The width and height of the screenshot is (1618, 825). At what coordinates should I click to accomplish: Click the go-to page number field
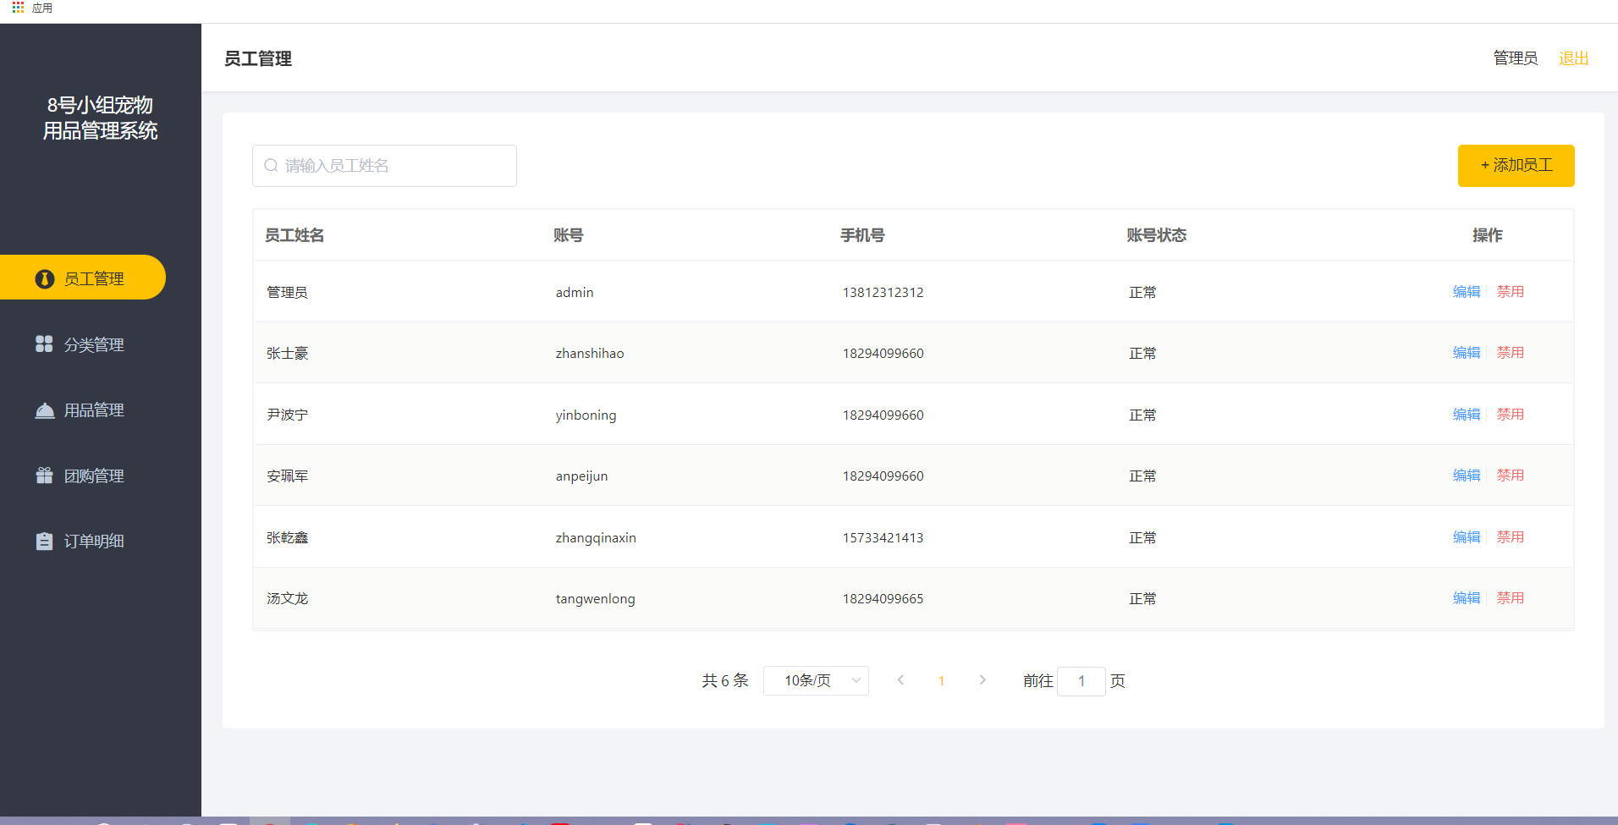point(1081,680)
